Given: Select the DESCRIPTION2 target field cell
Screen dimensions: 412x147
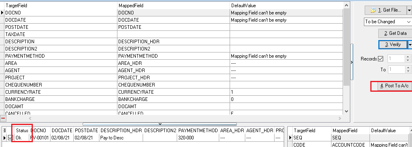Looking at the screenshot, I should click(61, 49).
